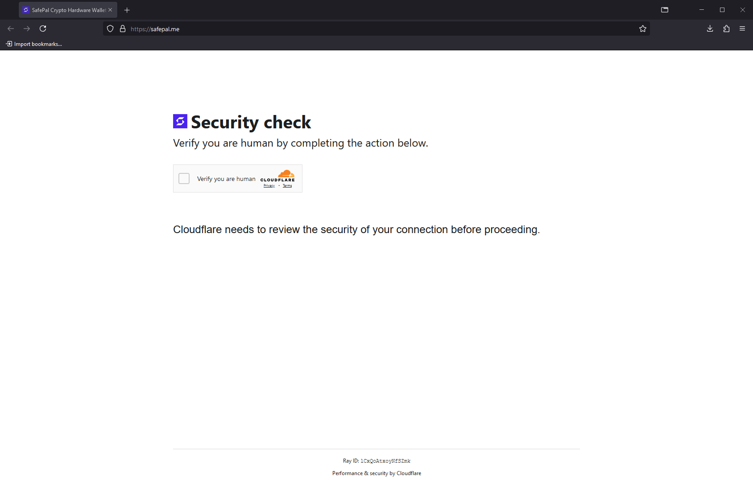The image size is (753, 484).
Task: Check the Verify you are human checkbox
Action: pyautogui.click(x=184, y=179)
